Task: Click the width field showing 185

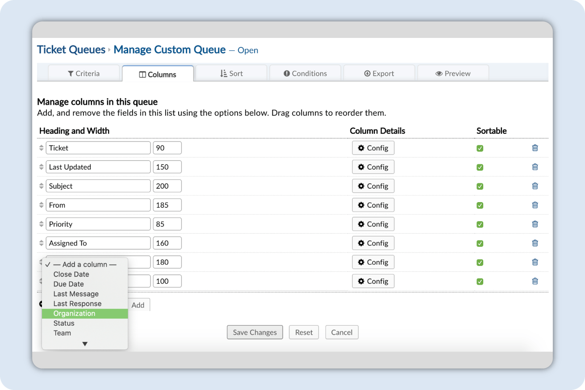Action: click(x=167, y=205)
